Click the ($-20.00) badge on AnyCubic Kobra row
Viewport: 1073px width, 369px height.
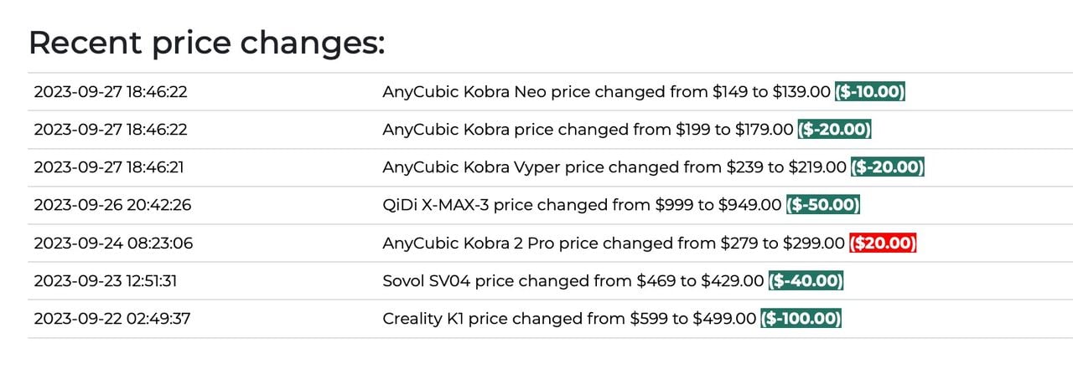click(x=834, y=130)
